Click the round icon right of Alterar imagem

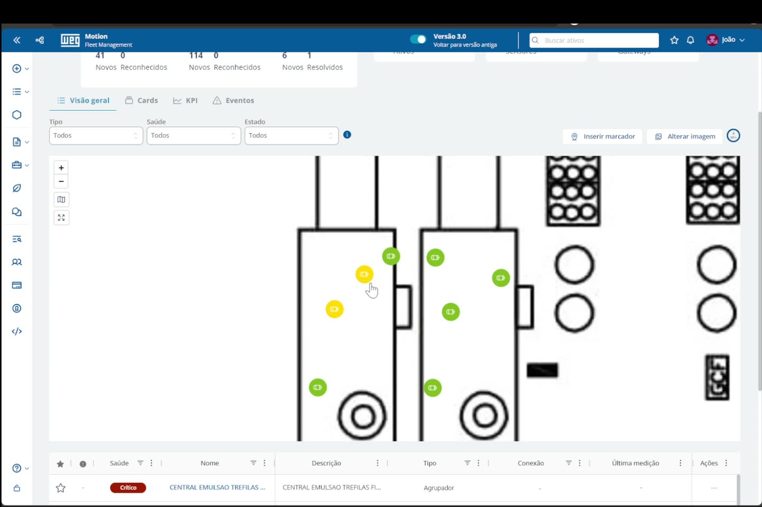733,136
